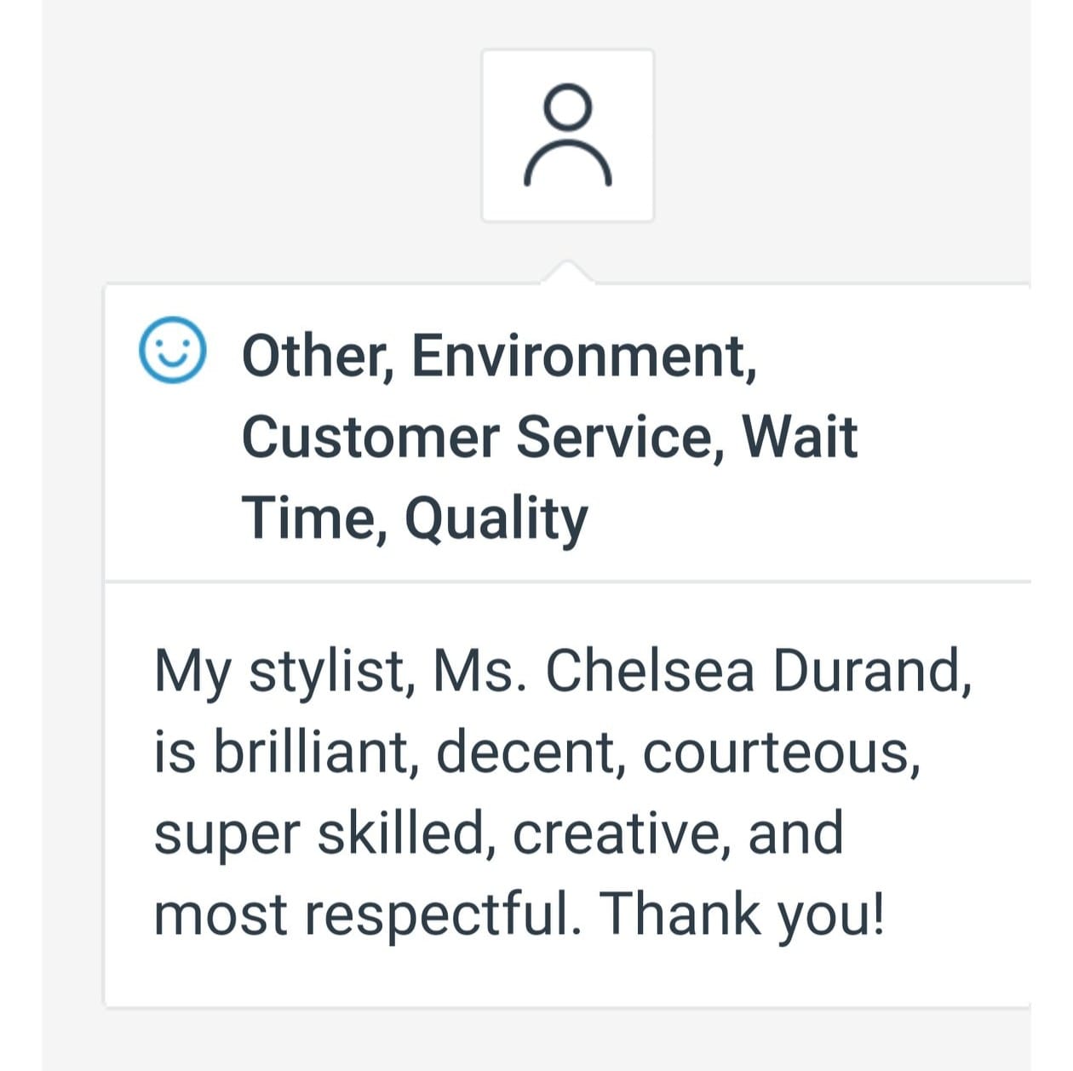The height and width of the screenshot is (1071, 1073).
Task: Click the "Thank you!" closing text
Action: pyautogui.click(x=741, y=914)
